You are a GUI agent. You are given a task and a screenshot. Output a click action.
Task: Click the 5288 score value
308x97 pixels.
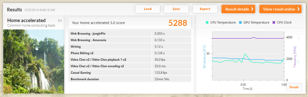tap(178, 23)
